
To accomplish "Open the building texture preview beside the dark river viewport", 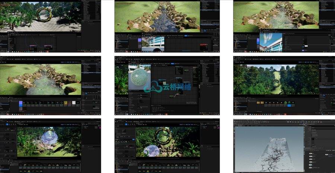I will [153, 44].
